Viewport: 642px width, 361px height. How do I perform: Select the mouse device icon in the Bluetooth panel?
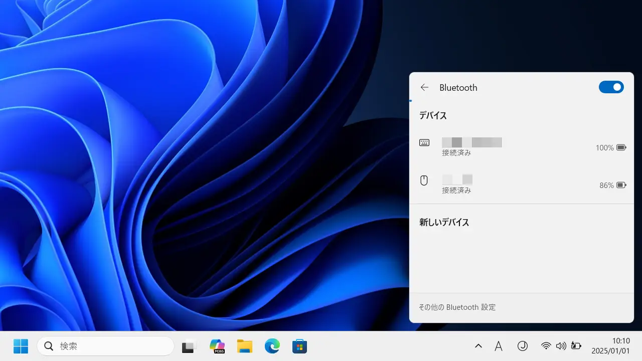coord(424,180)
